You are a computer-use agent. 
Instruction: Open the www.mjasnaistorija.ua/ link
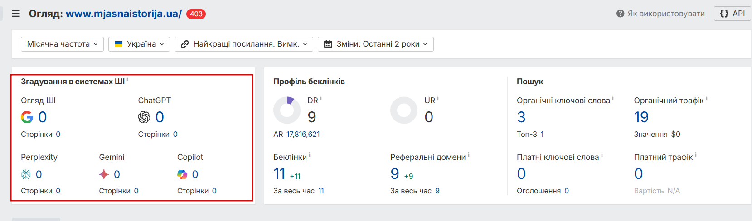(124, 14)
